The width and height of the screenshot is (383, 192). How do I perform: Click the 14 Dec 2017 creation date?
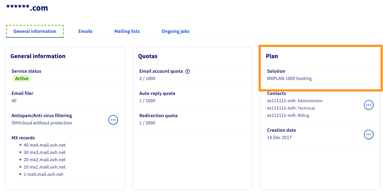point(279,138)
